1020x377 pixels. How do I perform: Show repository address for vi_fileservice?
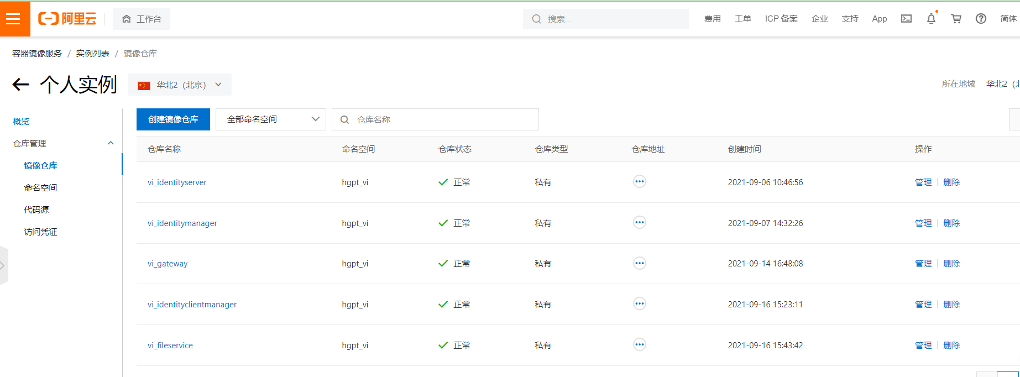[639, 345]
